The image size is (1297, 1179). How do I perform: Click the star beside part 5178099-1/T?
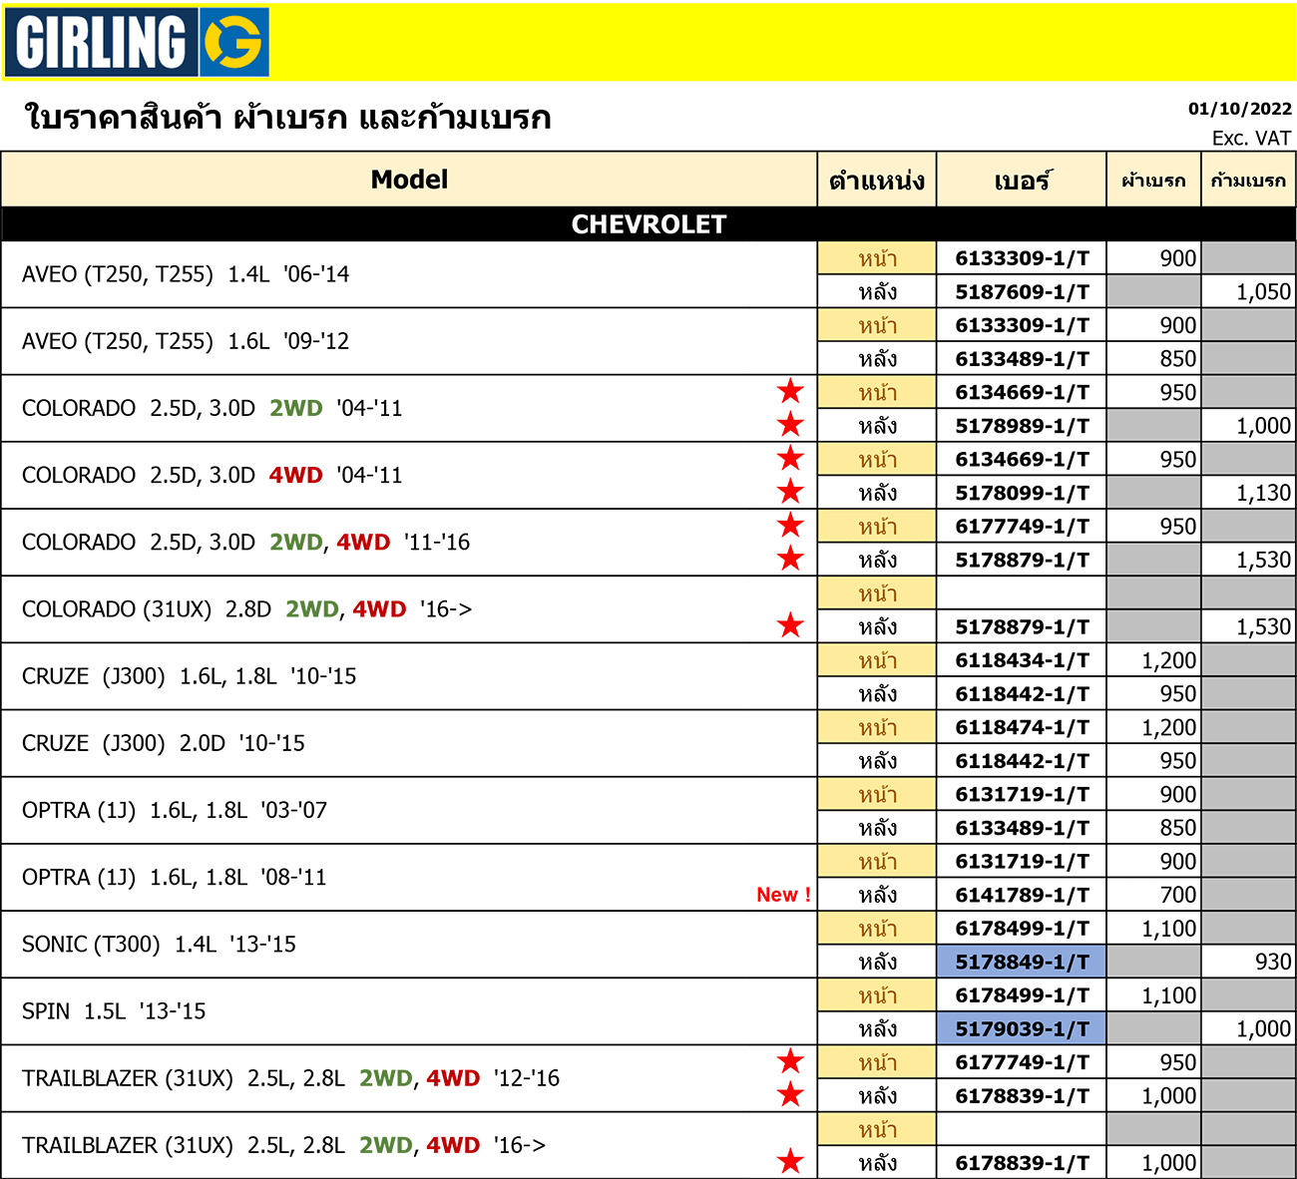click(x=790, y=492)
